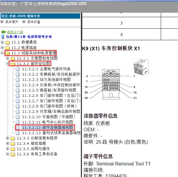178x177 pixels.
Task: Click the menu collapse icon beside 菜单折叠
Action: 24,22
